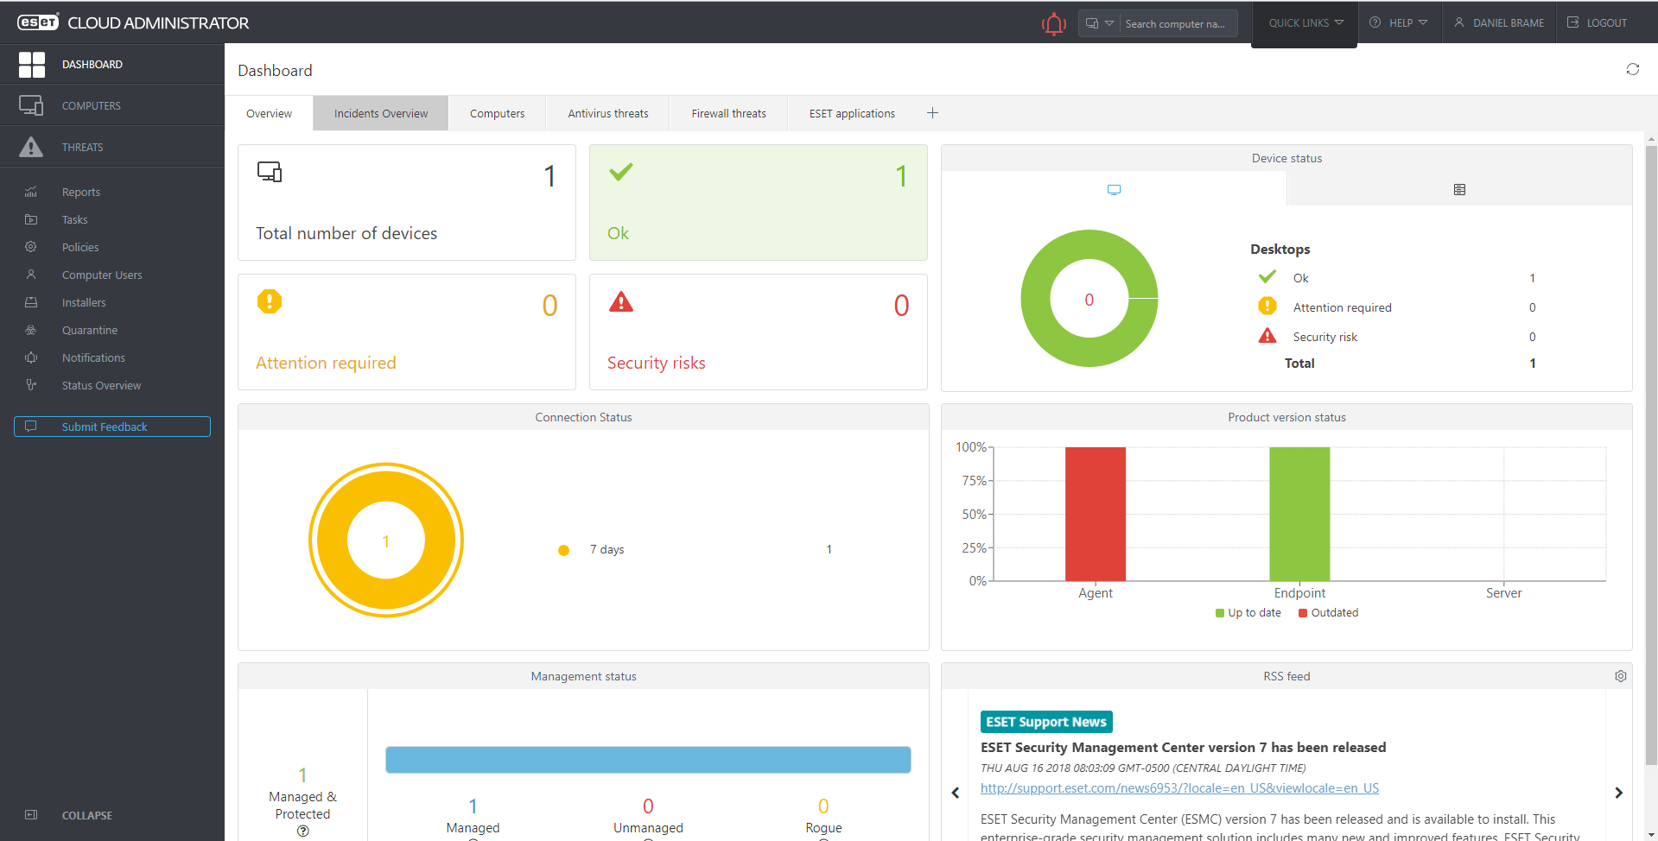Click the red Security risk icon in Desktops list
The image size is (1658, 841).
[1267, 336]
